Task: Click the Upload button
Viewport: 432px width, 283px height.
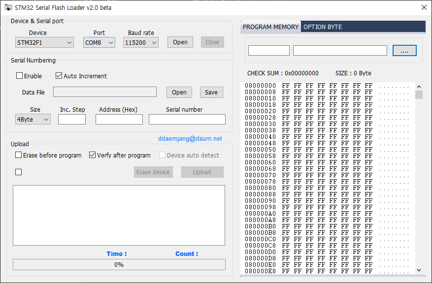Action: tap(202, 172)
